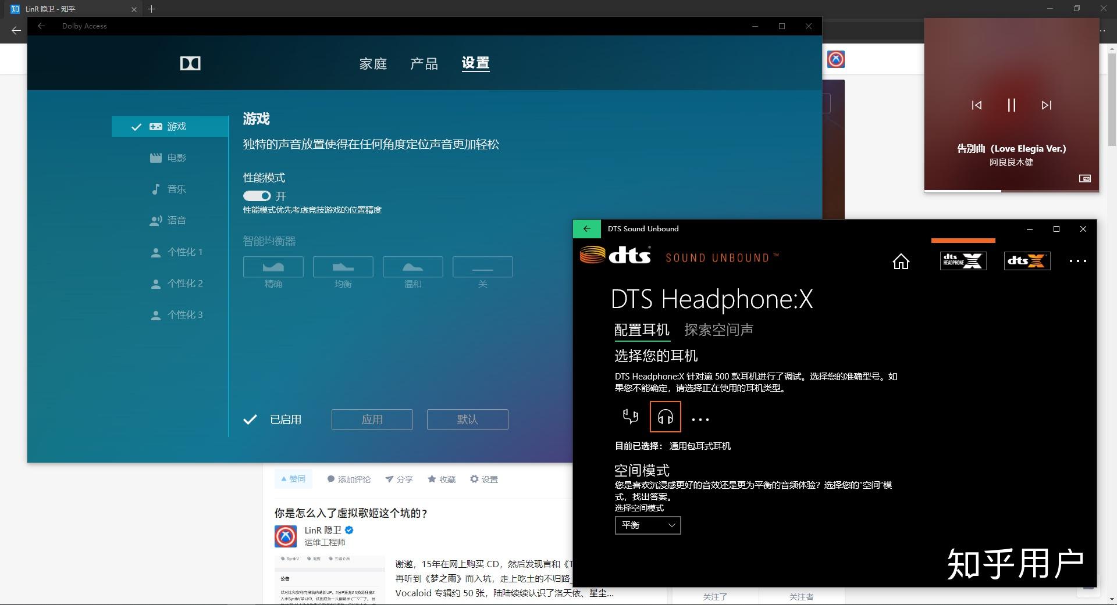Toggle off the 性能模式 switch
The image size is (1117, 605).
[257, 196]
